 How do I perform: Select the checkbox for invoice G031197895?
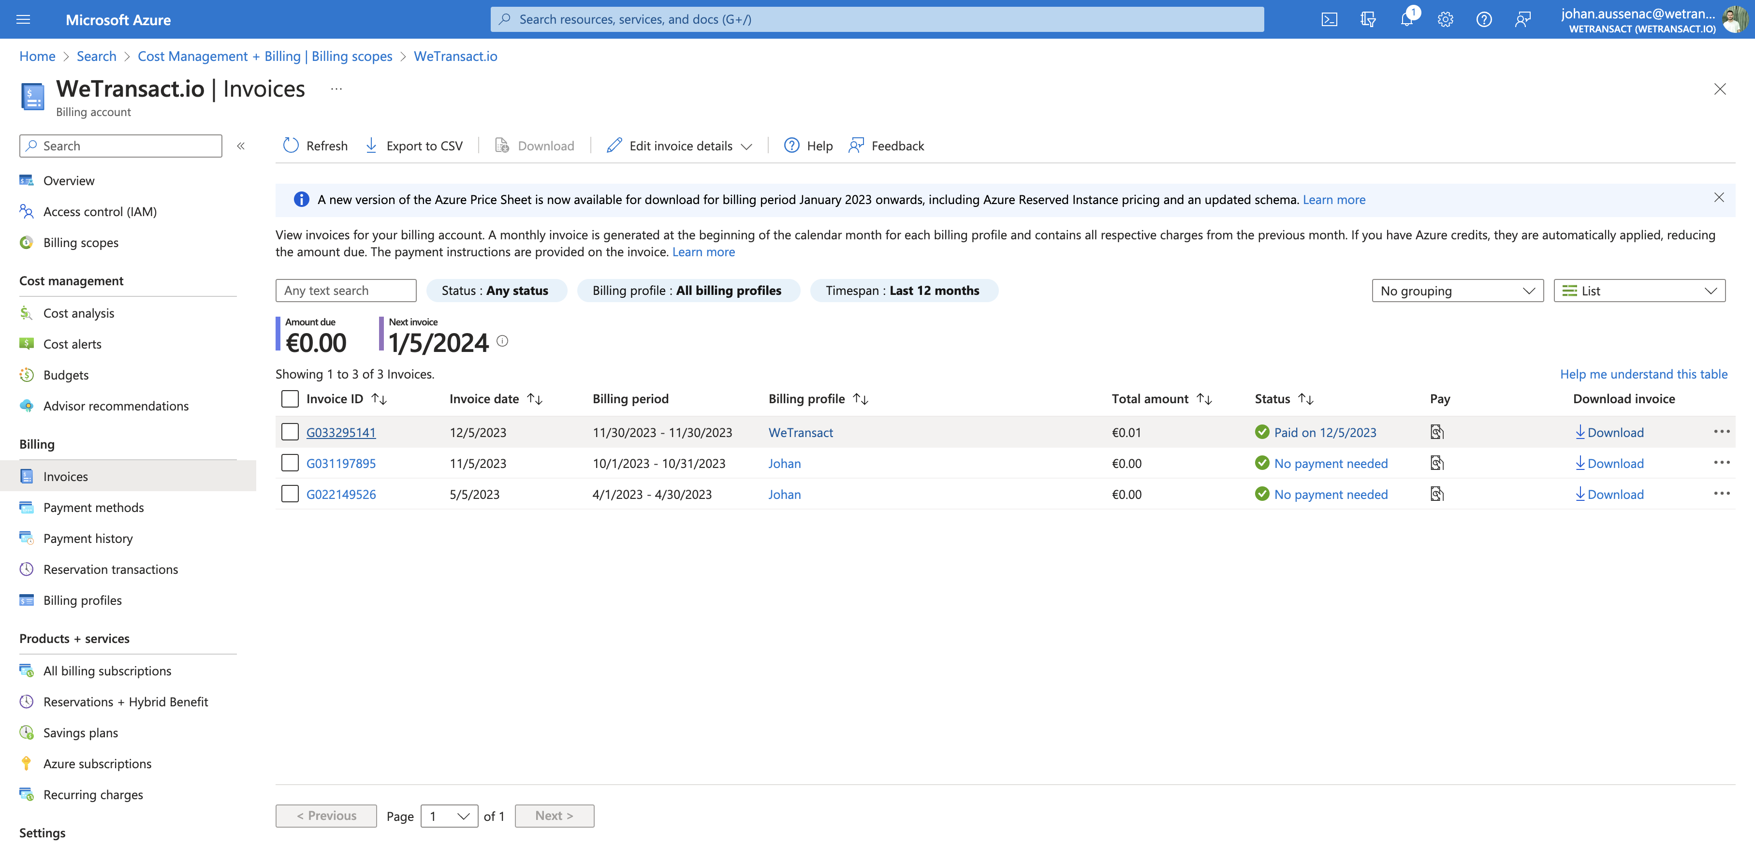click(290, 463)
